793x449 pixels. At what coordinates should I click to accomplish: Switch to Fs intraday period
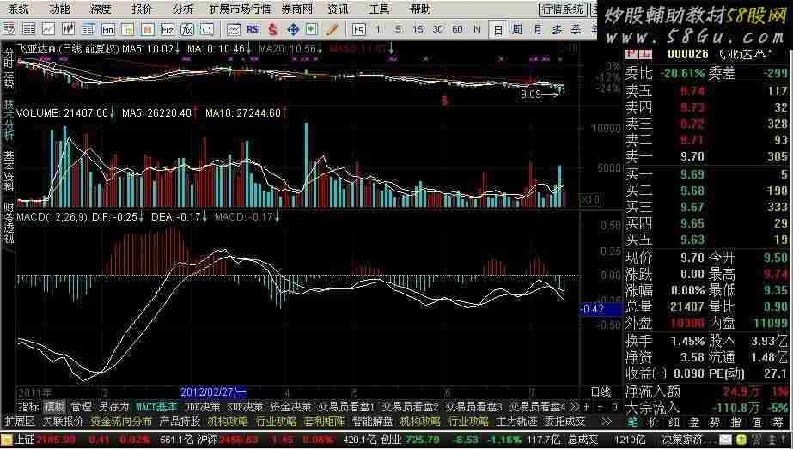click(358, 29)
